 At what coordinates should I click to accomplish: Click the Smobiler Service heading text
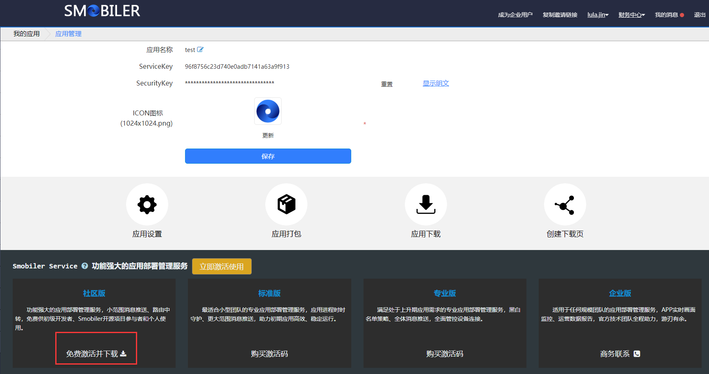(45, 266)
